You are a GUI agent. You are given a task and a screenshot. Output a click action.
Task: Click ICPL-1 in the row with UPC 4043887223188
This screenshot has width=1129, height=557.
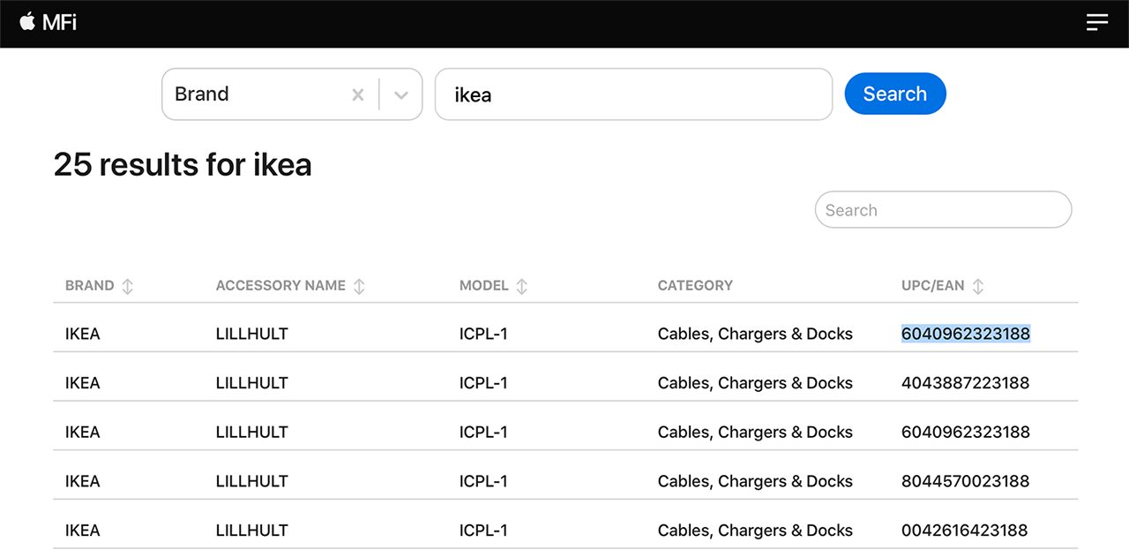pos(483,383)
